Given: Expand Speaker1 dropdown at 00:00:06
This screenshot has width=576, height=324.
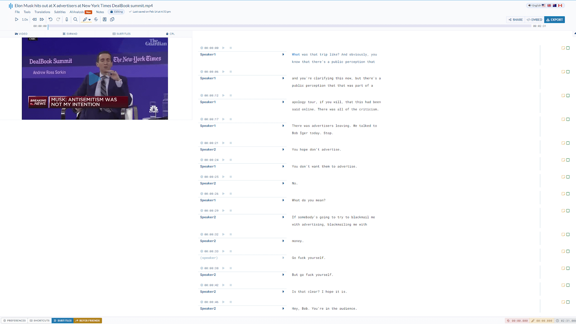Looking at the screenshot, I should [x=283, y=78].
